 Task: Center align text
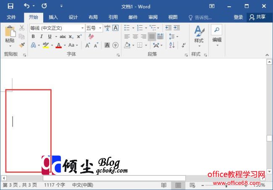pos(135,37)
